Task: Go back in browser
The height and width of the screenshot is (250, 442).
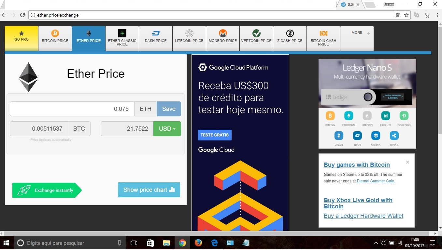Action: [4, 15]
